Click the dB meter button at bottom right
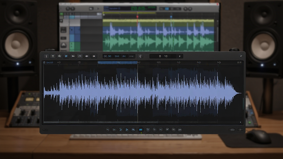 click(232, 130)
